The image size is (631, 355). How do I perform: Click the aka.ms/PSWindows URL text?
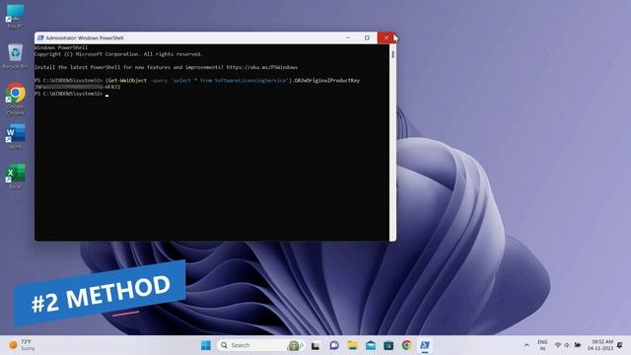(x=262, y=67)
